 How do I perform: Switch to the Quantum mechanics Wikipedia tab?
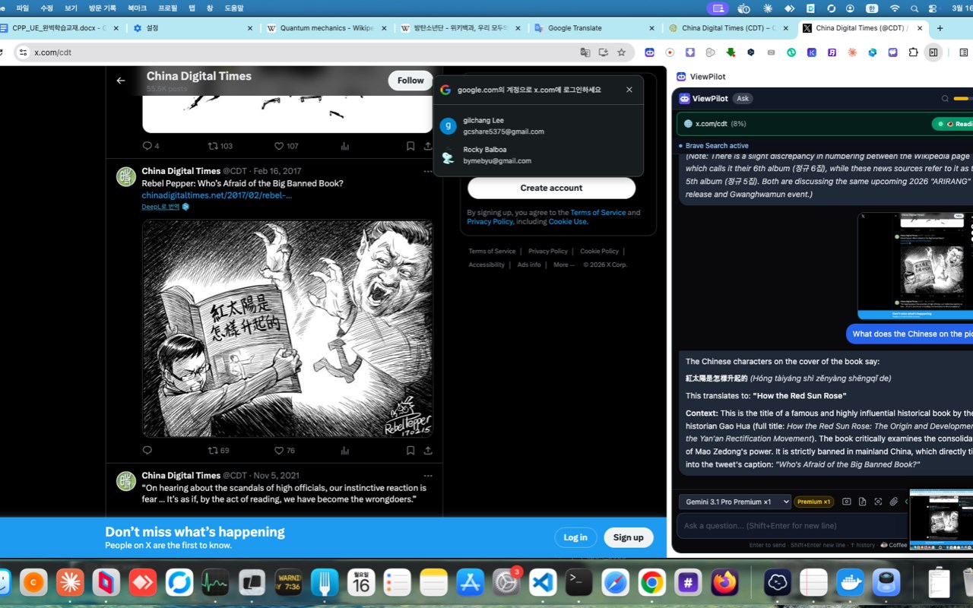[x=327, y=28]
